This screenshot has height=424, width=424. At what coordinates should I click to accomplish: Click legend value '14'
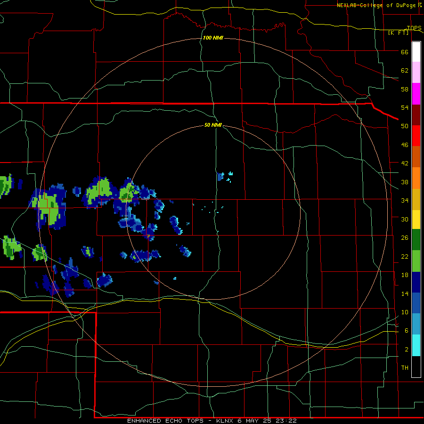tap(405, 294)
